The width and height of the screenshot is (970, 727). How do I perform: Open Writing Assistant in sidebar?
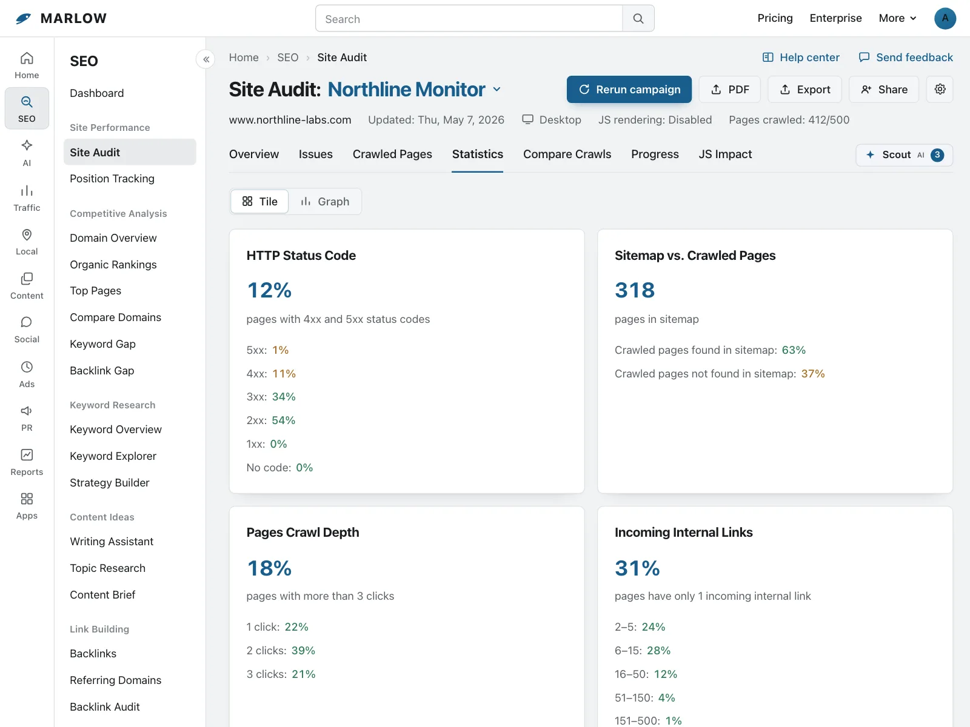pos(130,542)
